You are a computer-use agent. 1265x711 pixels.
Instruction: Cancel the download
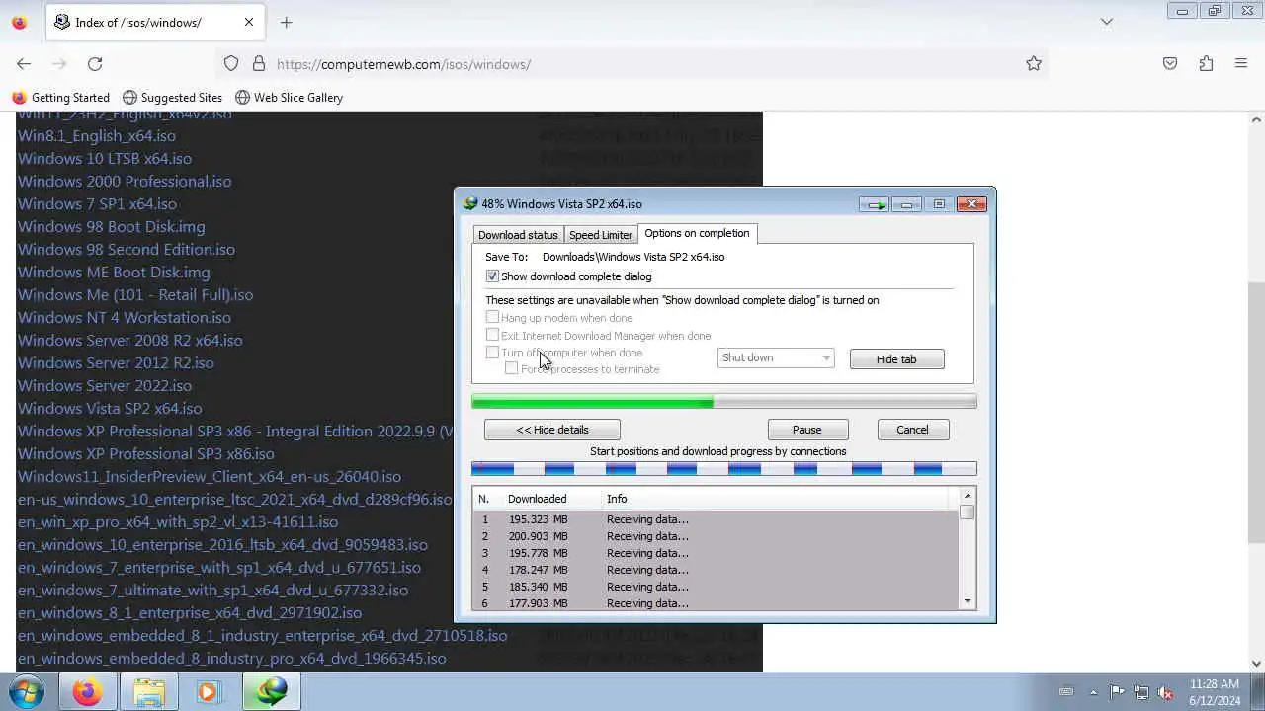click(912, 430)
